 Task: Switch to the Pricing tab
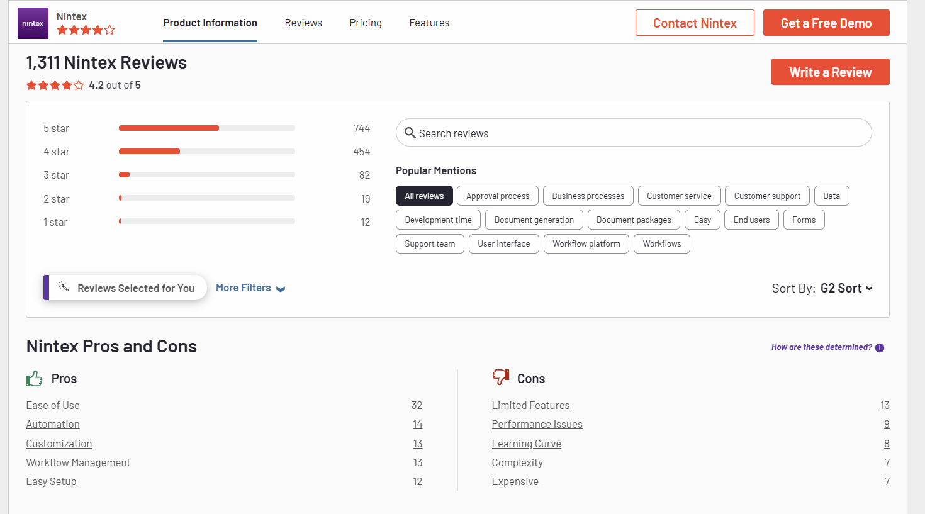[x=366, y=23]
